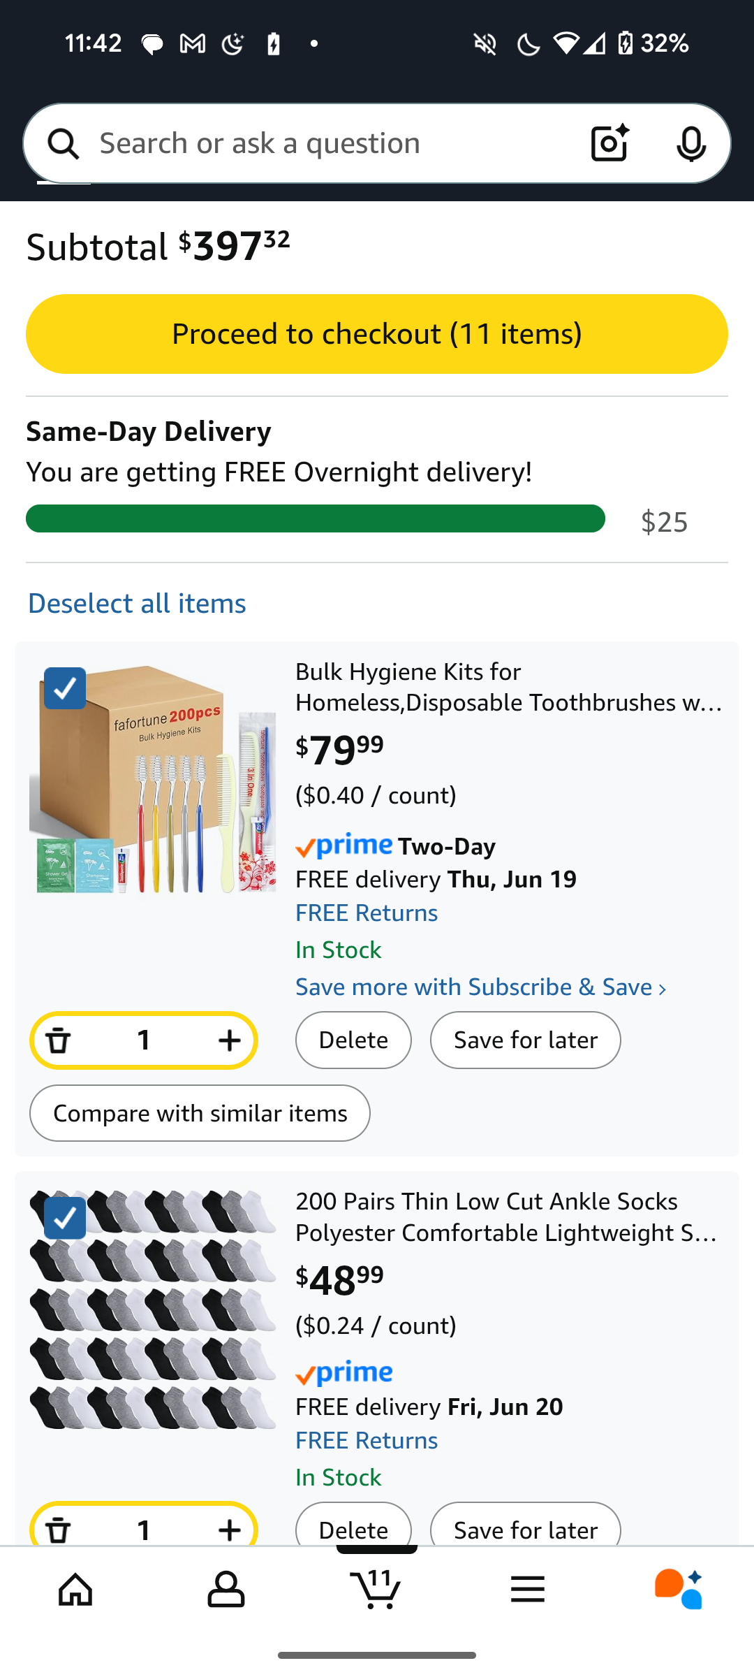Tap the camera lens search icon
The width and height of the screenshot is (754, 1677).
[609, 143]
